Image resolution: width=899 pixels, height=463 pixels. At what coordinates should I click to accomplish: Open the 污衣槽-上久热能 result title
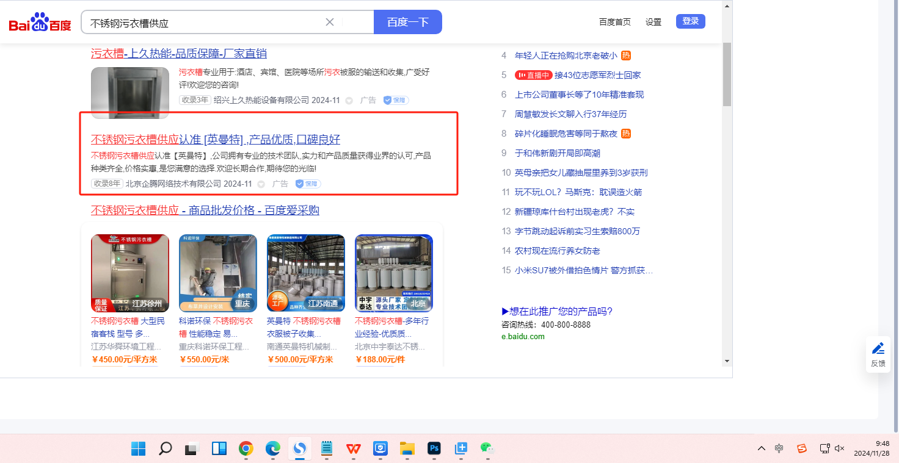pyautogui.click(x=179, y=53)
